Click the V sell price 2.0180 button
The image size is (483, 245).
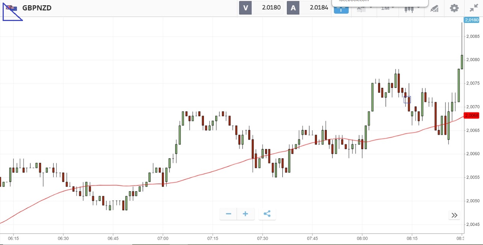coord(261,8)
